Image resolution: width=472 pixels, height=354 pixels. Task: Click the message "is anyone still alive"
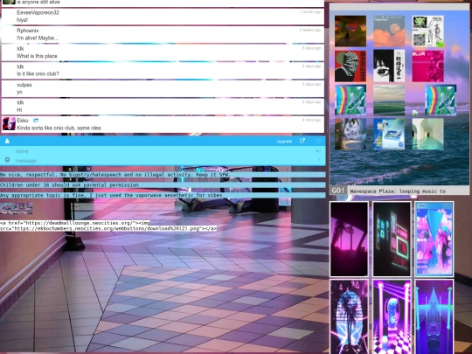click(38, 2)
